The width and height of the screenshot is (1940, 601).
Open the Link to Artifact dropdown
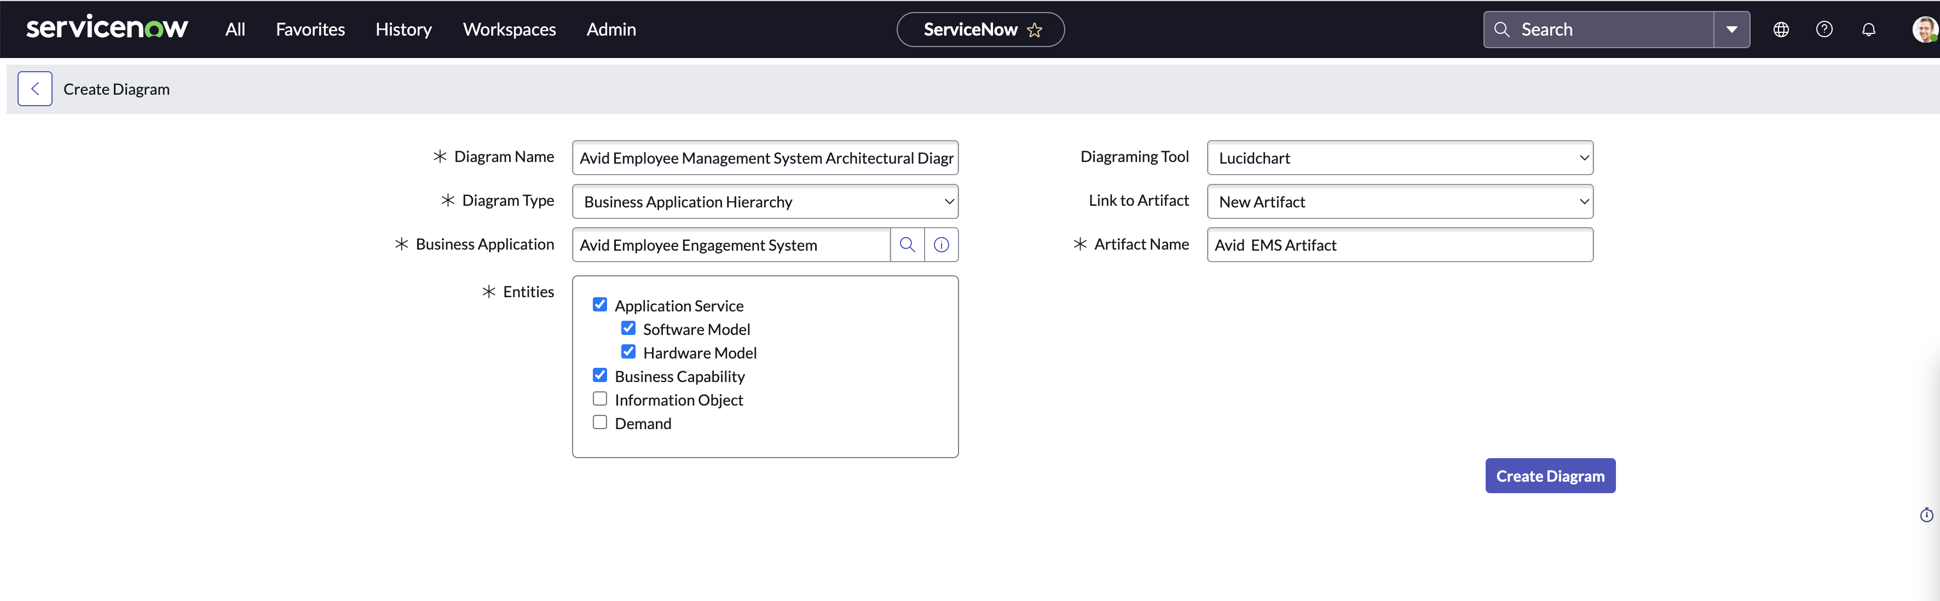pyautogui.click(x=1400, y=202)
